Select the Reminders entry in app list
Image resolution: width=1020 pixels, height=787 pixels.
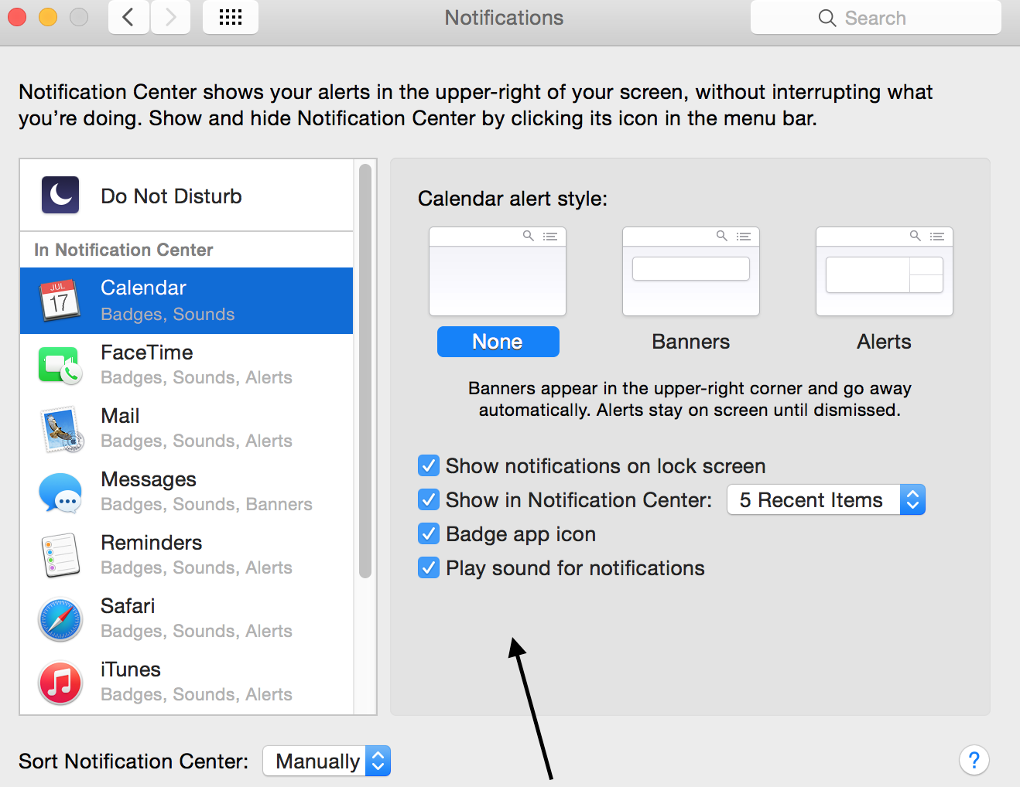(x=187, y=555)
